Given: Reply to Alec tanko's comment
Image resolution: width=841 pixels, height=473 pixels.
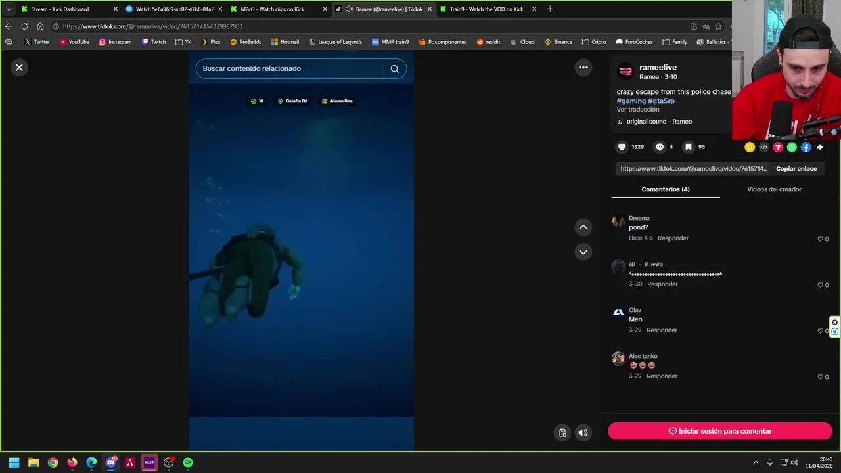Looking at the screenshot, I should 662,376.
